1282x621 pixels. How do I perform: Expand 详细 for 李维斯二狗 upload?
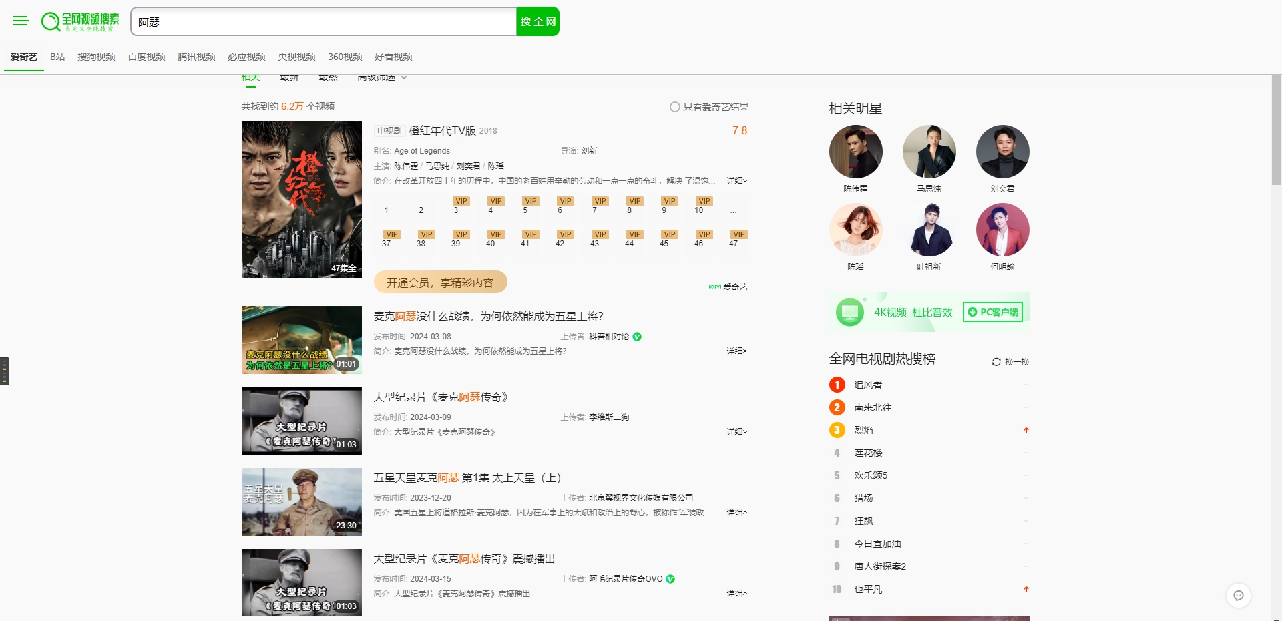pos(736,432)
